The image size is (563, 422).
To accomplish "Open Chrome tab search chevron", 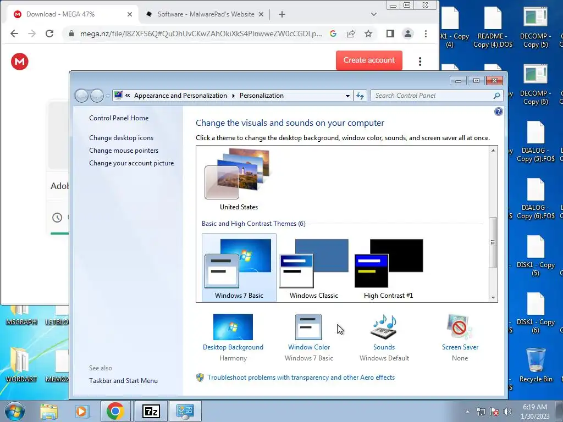I will 374,14.
